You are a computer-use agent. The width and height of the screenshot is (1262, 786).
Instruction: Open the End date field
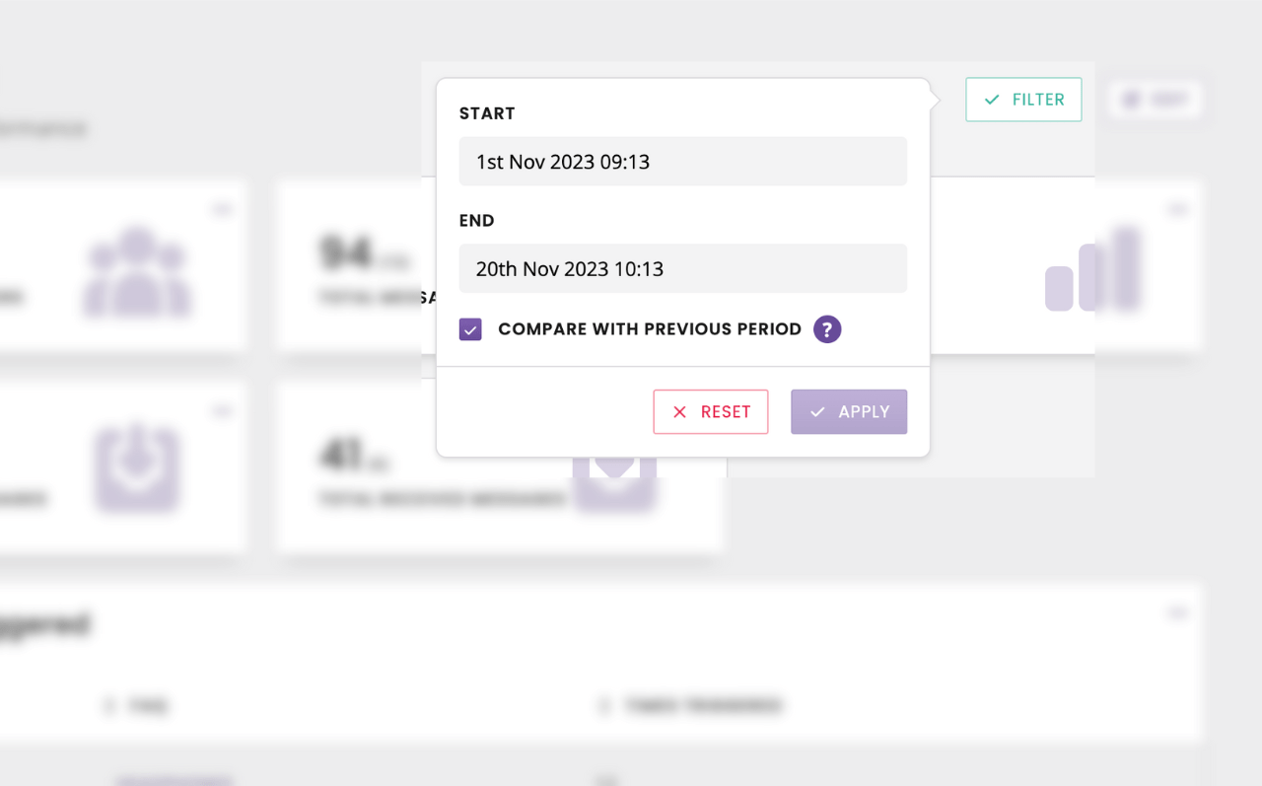(682, 268)
